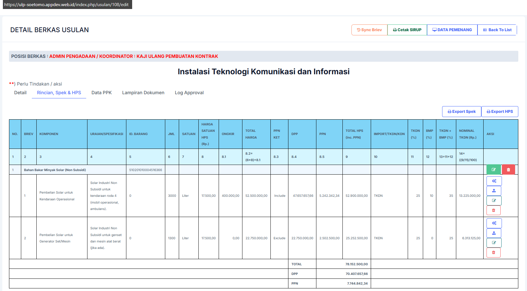The height and width of the screenshot is (291, 527).
Task: Click green edit icon for Bahan Bakar Minyak Solar
Action: [x=494, y=170]
